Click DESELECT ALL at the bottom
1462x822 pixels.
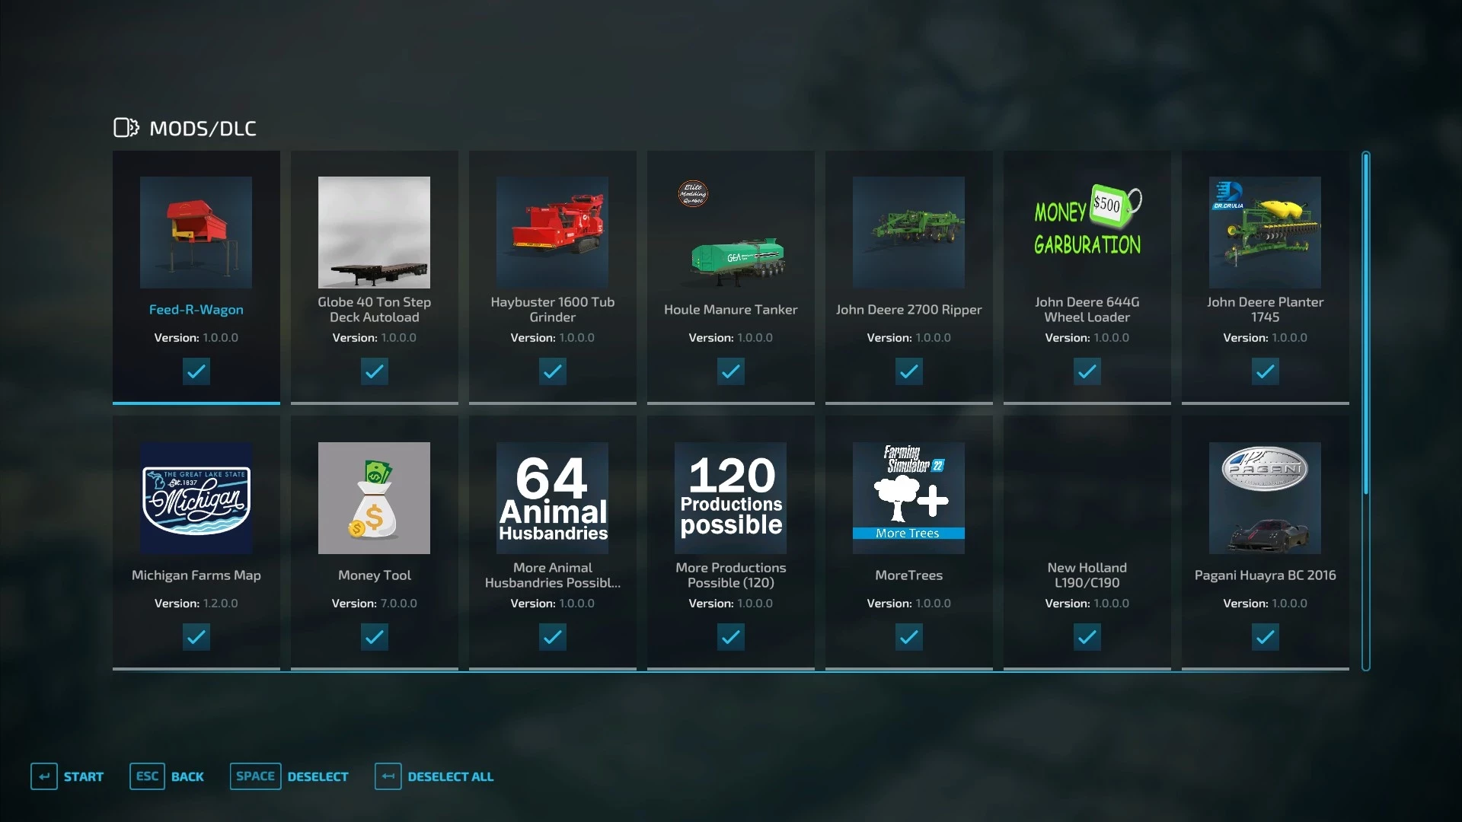(434, 776)
